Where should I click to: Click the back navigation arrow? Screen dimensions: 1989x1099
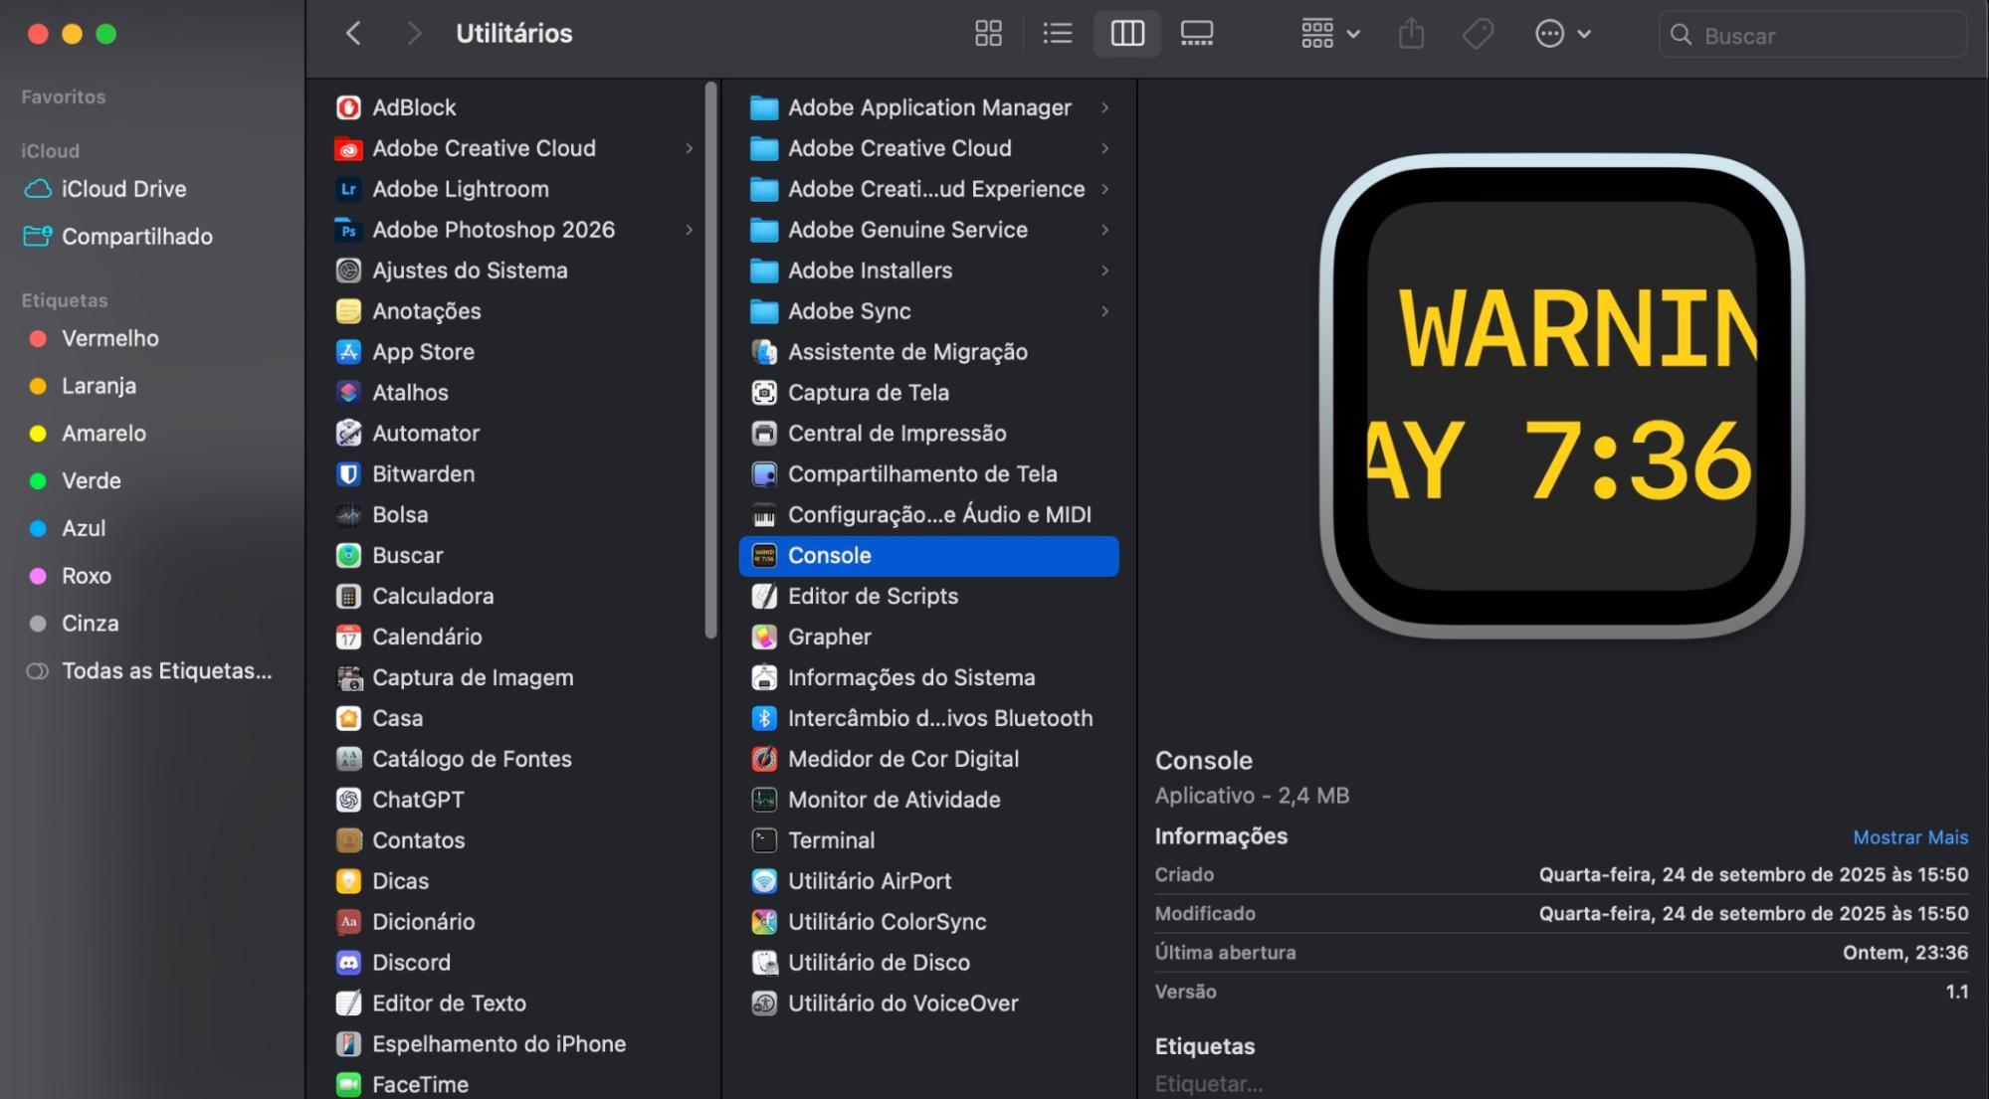click(x=352, y=32)
